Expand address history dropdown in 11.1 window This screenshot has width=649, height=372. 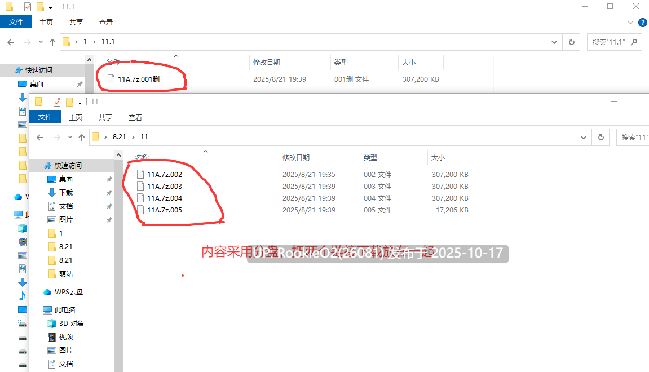(x=554, y=42)
